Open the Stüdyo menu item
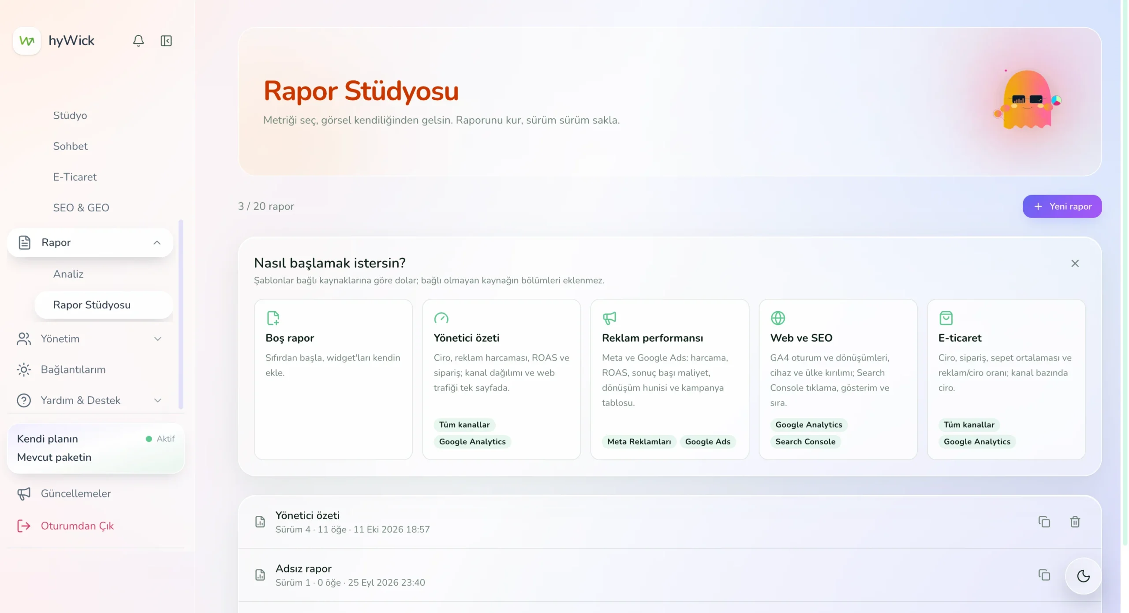 pos(70,115)
